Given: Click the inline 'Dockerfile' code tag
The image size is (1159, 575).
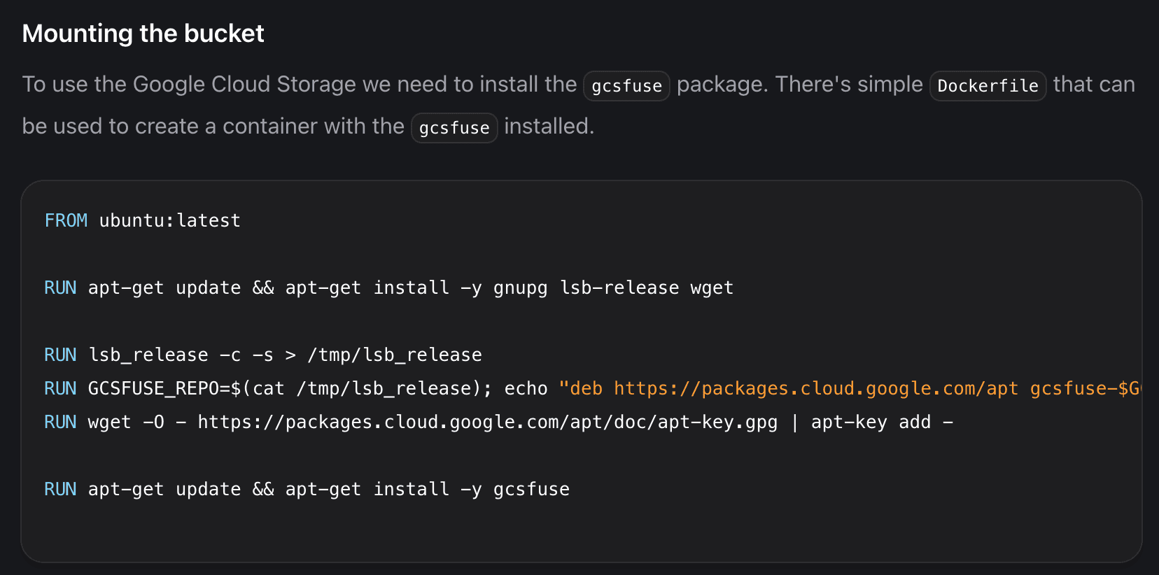Looking at the screenshot, I should 988,86.
